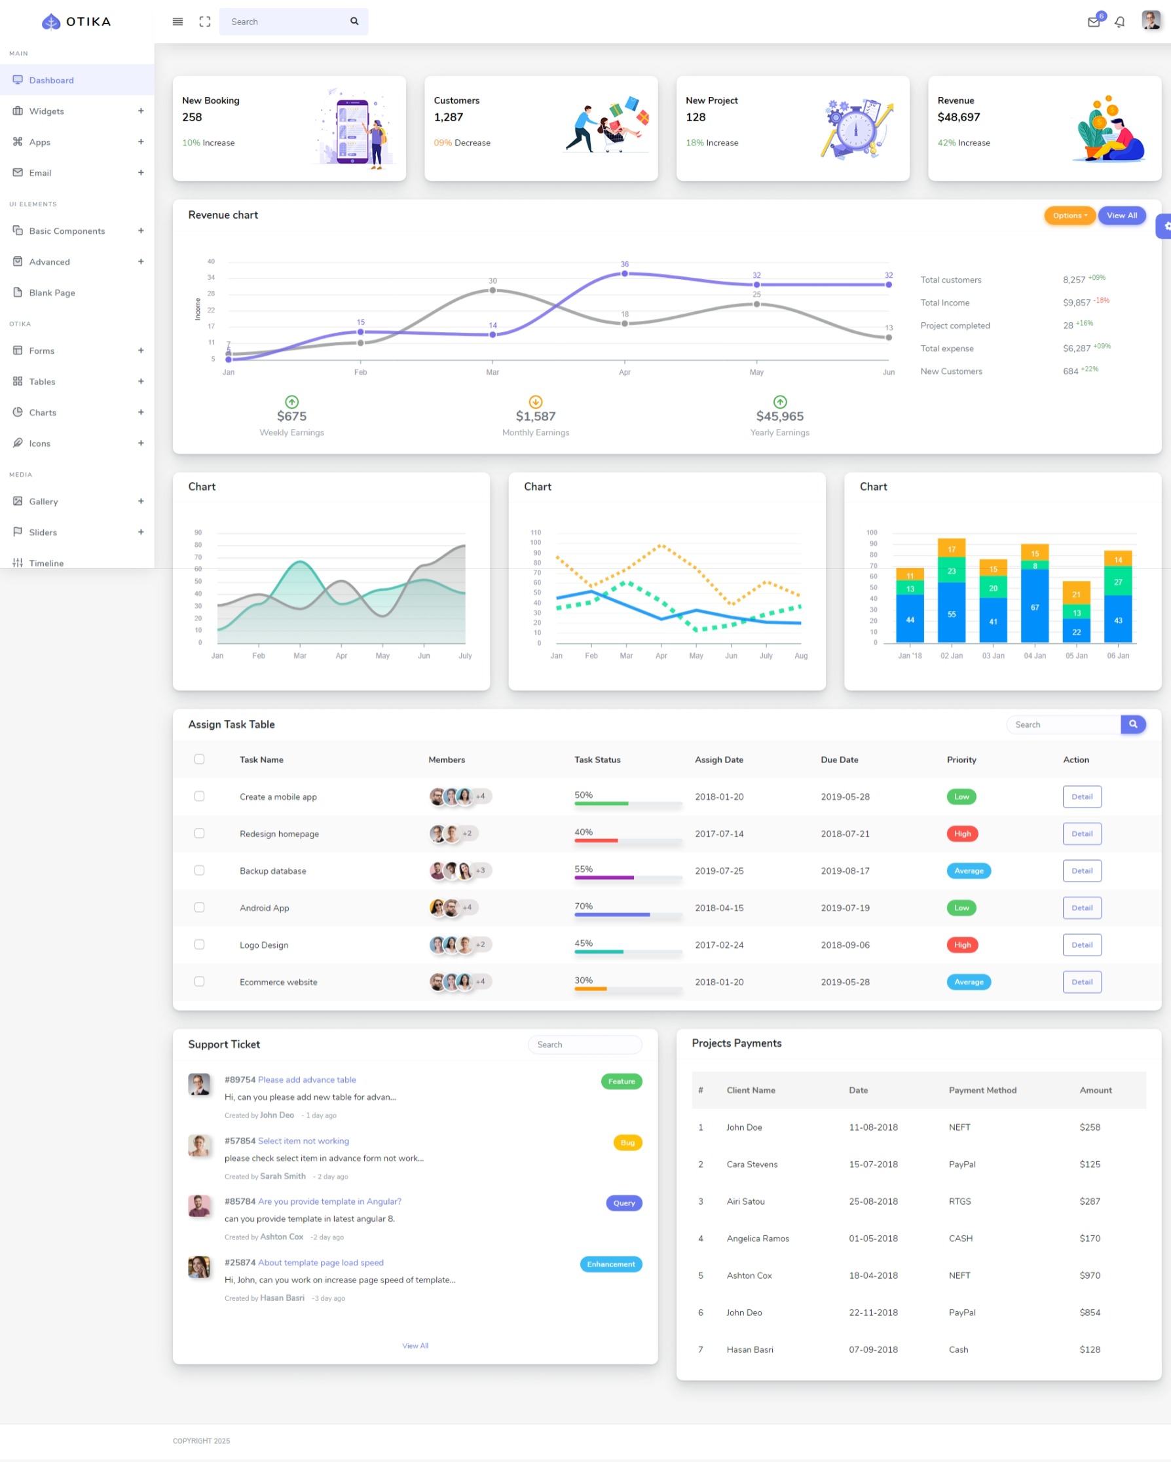Expand the Email menu plus sign
The height and width of the screenshot is (1462, 1171).
pos(141,172)
